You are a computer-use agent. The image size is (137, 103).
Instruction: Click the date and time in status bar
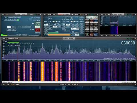coord(128,82)
